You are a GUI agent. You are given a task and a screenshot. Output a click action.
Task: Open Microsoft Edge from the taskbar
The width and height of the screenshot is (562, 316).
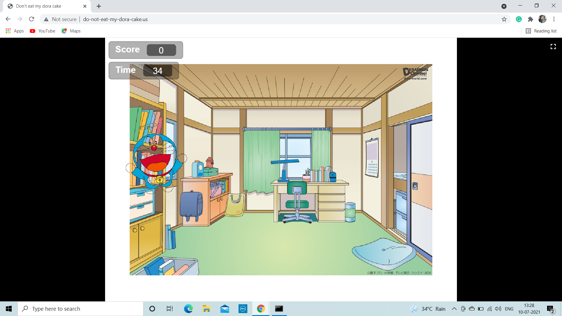(188, 309)
